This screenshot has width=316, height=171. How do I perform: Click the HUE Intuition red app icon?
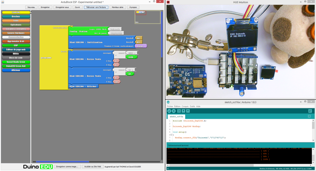click(168, 2)
